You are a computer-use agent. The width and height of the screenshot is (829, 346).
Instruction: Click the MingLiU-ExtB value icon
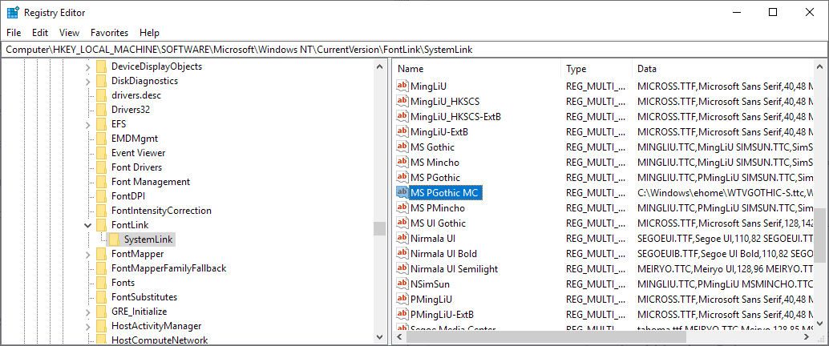point(402,132)
